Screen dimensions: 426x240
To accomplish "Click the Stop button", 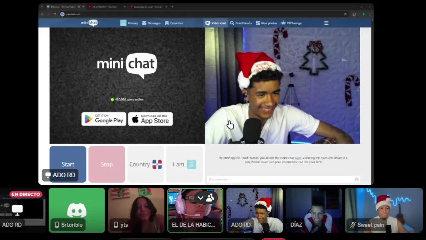I will pyautogui.click(x=107, y=164).
